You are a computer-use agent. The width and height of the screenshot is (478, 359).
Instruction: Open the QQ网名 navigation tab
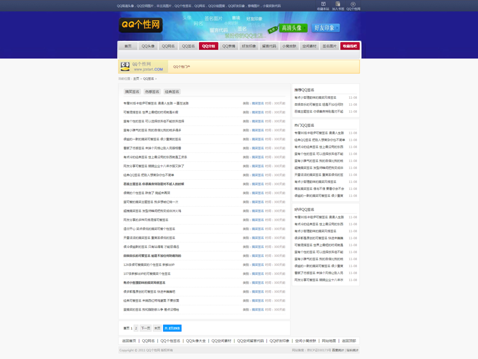168,46
